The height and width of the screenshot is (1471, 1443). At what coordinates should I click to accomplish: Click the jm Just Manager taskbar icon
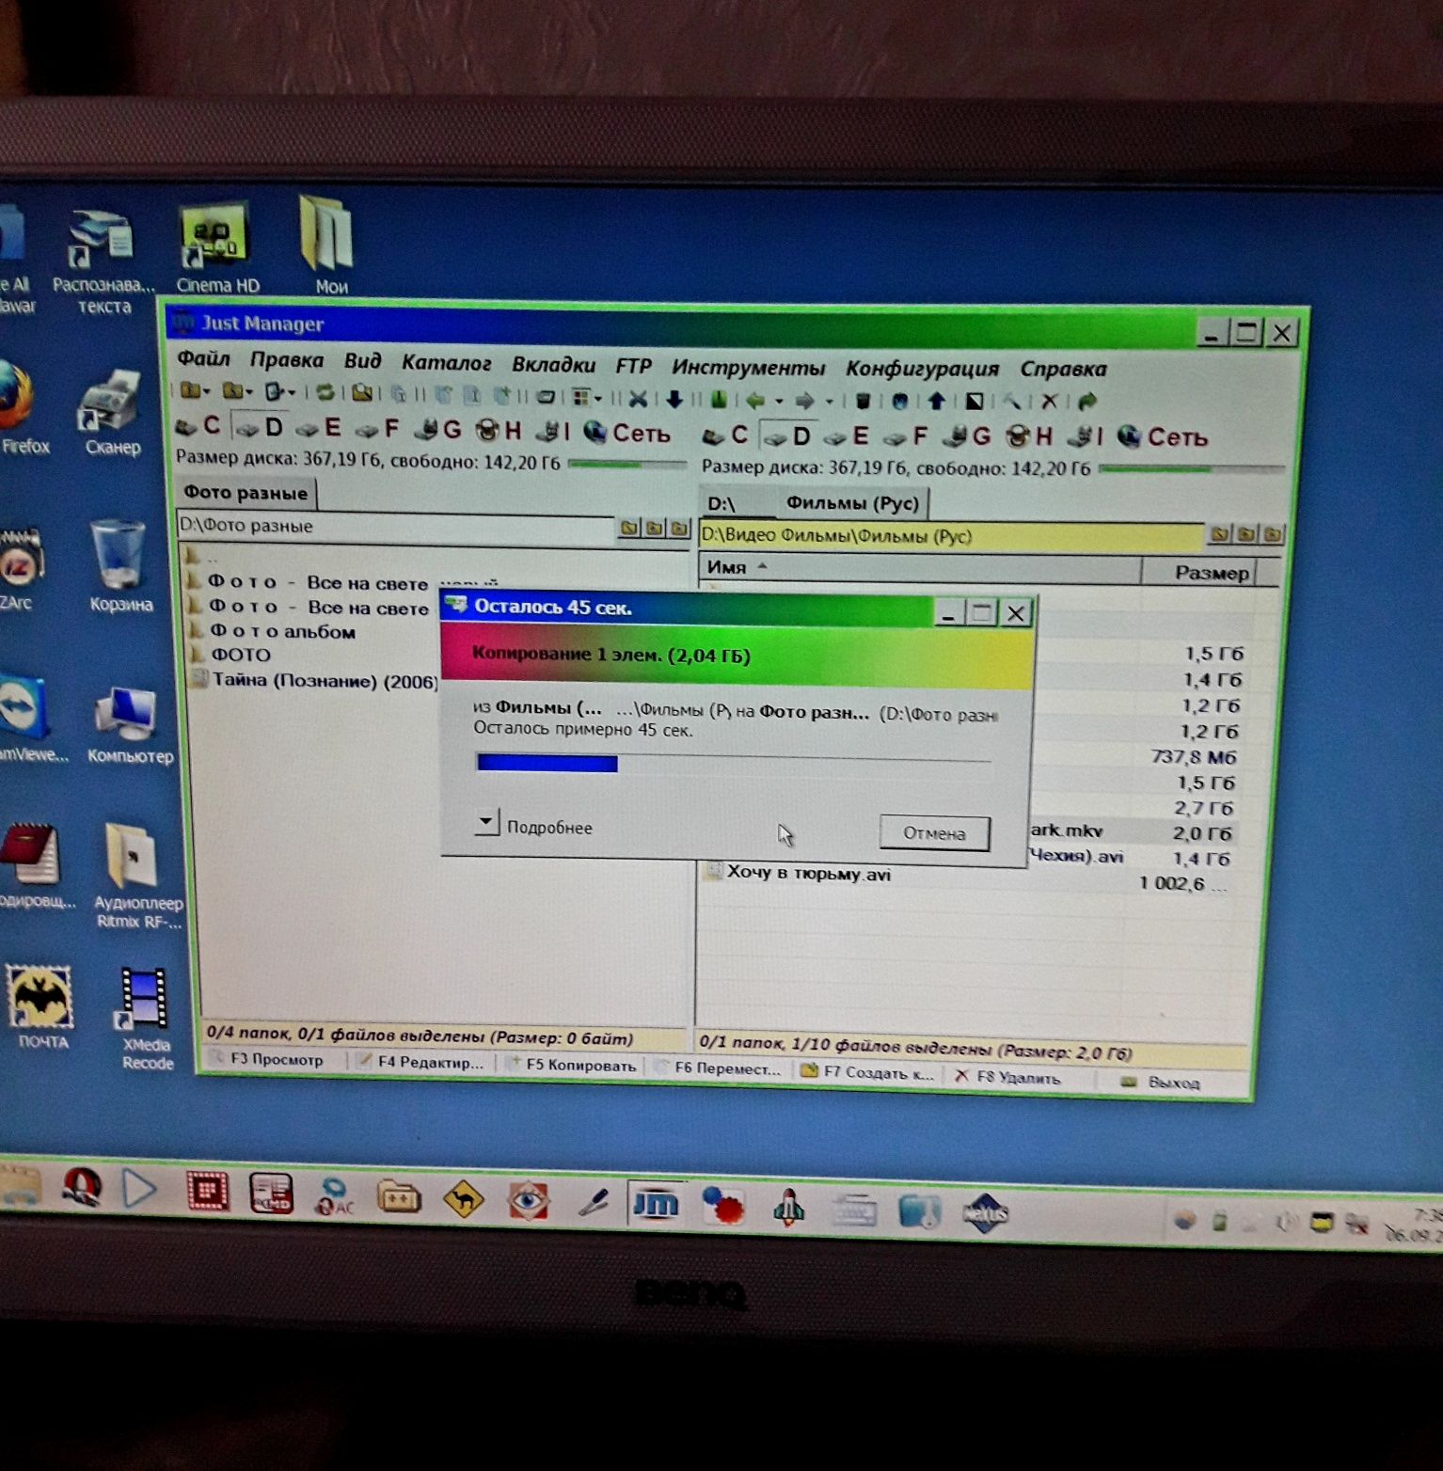tap(657, 1203)
